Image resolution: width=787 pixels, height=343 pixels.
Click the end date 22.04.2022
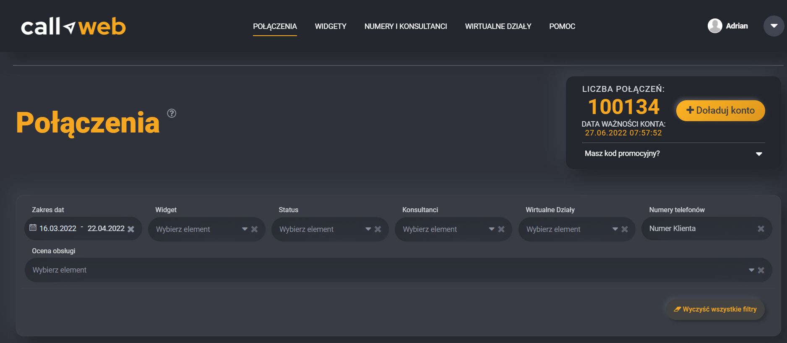[x=106, y=229]
